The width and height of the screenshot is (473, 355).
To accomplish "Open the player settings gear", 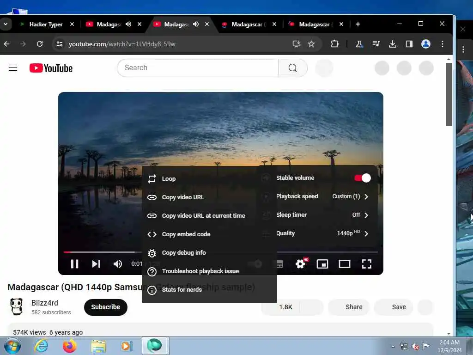I will [x=300, y=264].
